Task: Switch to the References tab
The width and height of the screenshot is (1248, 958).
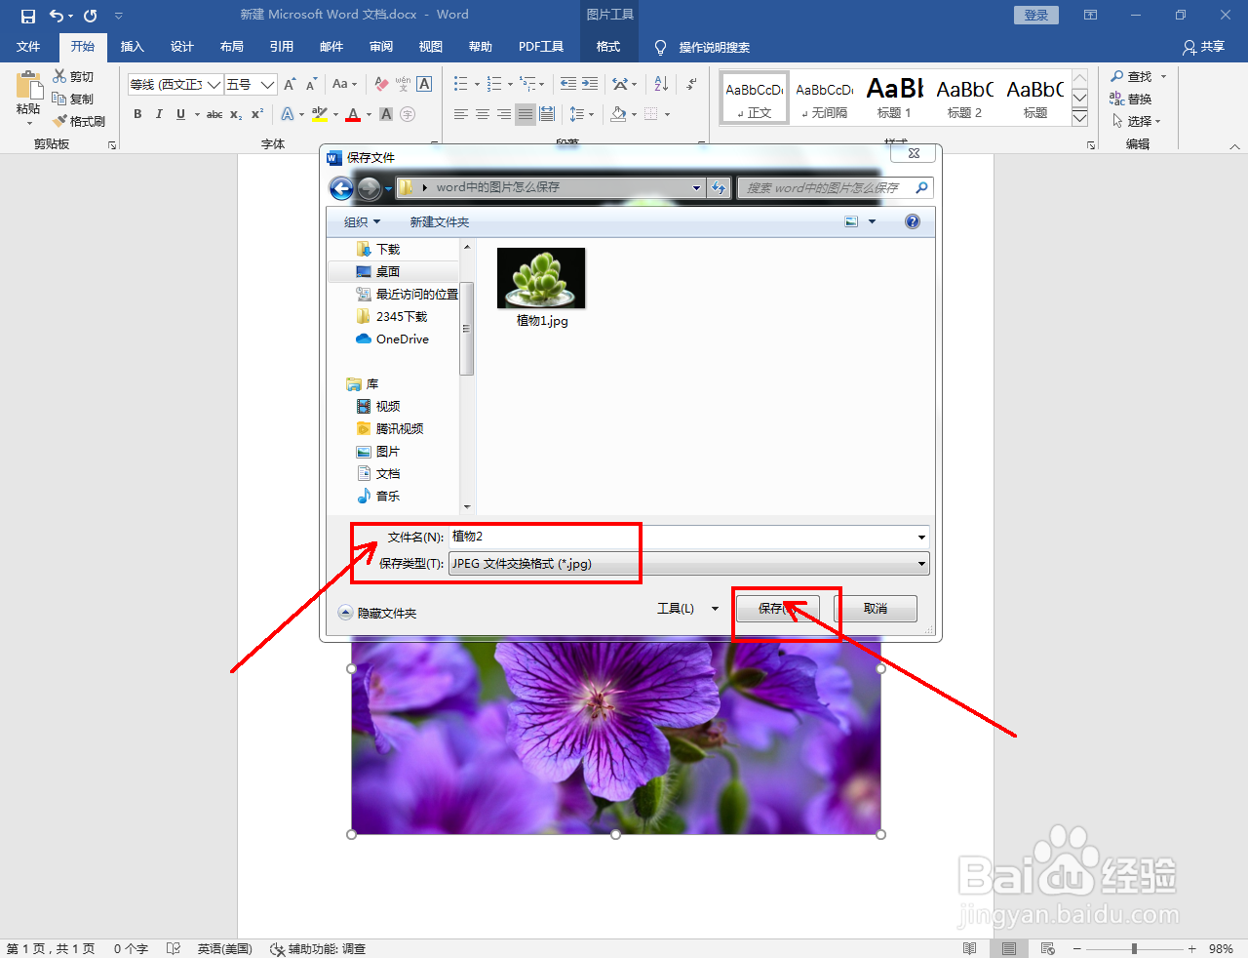Action: point(282,47)
